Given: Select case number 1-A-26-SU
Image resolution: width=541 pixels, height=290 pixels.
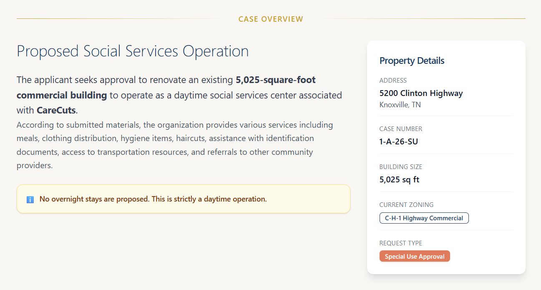Looking at the screenshot, I should (x=398, y=141).
